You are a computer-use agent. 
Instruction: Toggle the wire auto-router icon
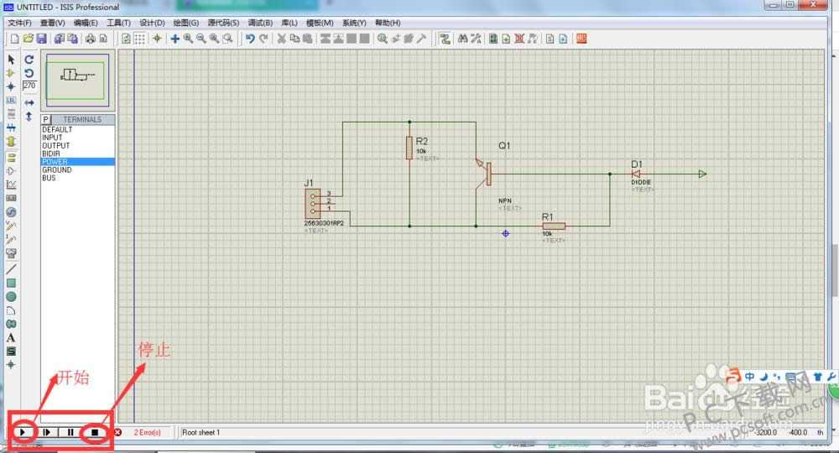click(x=445, y=39)
